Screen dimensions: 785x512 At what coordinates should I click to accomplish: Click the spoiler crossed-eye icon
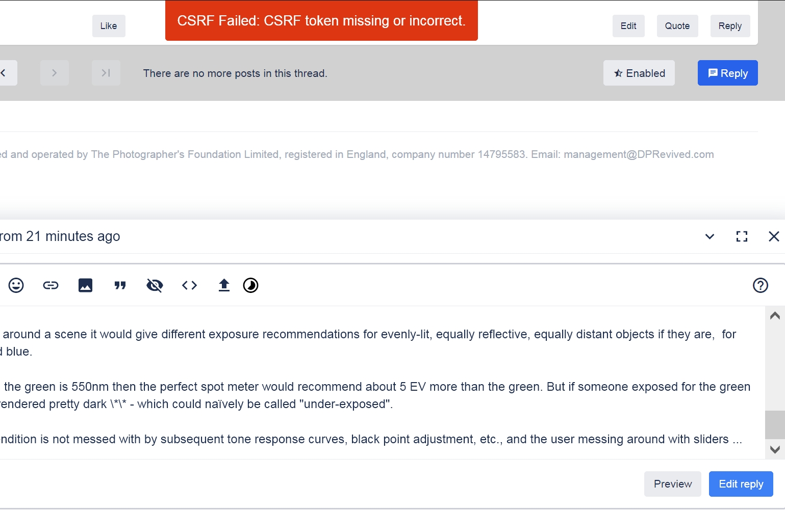(x=155, y=285)
